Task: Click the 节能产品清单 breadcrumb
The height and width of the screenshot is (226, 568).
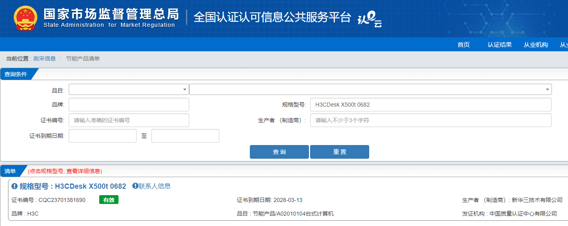Action: click(x=83, y=59)
